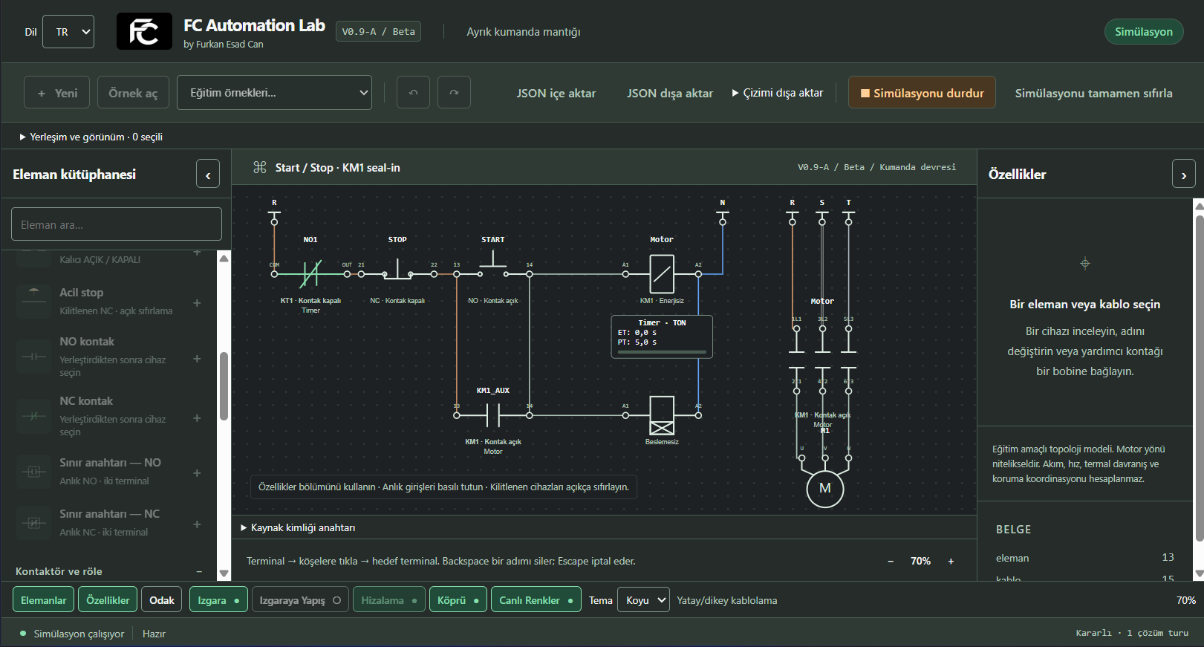Toggle the Hizalama alignment option
This screenshot has width=1204, height=647.
point(389,600)
